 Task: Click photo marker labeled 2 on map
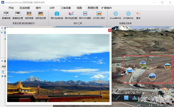tap(152, 77)
